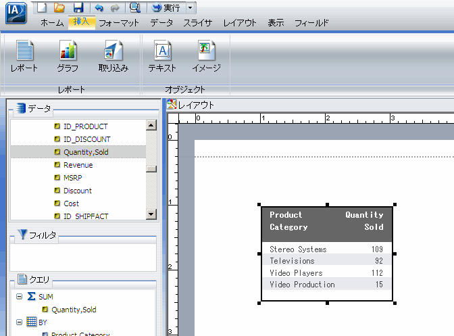
Task: Run the report with 実行 button
Action: pyautogui.click(x=166, y=8)
